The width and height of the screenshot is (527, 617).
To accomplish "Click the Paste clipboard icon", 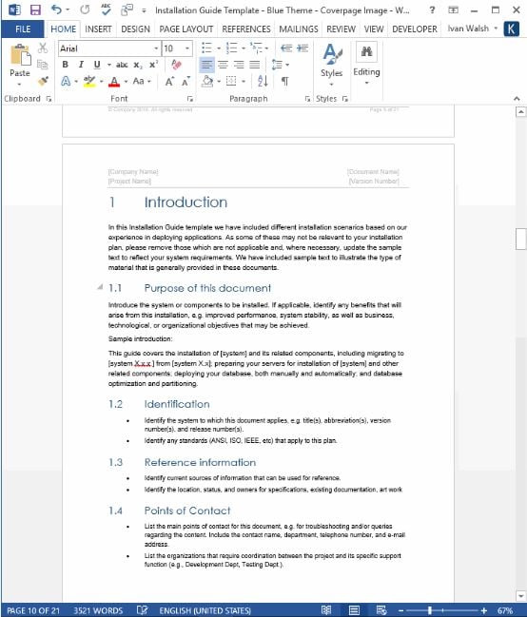I will pyautogui.click(x=20, y=55).
